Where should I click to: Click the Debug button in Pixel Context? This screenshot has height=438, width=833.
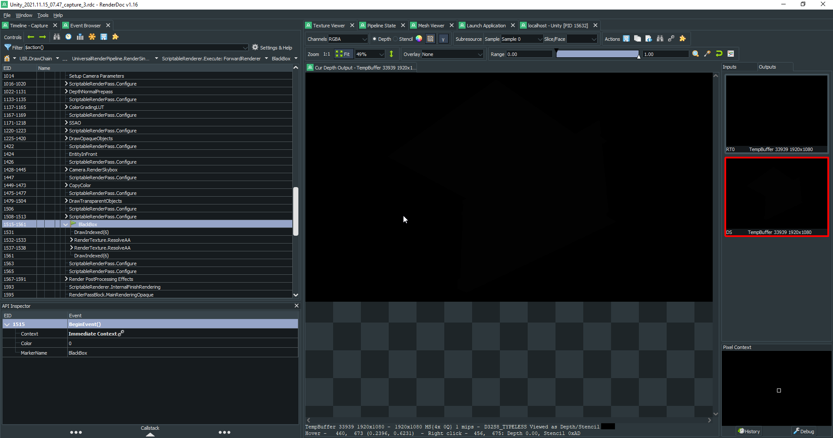(803, 431)
